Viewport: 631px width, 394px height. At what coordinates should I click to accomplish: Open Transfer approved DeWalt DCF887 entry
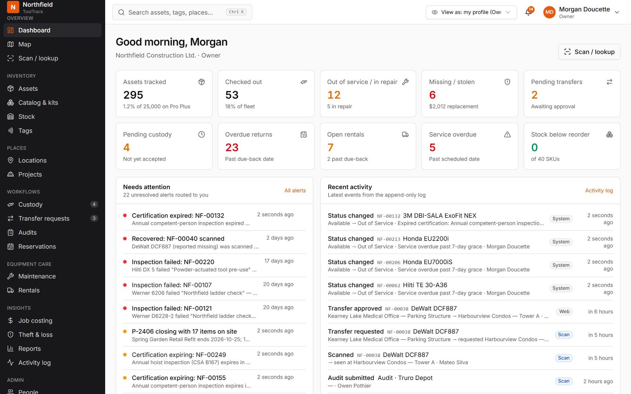[x=470, y=312]
